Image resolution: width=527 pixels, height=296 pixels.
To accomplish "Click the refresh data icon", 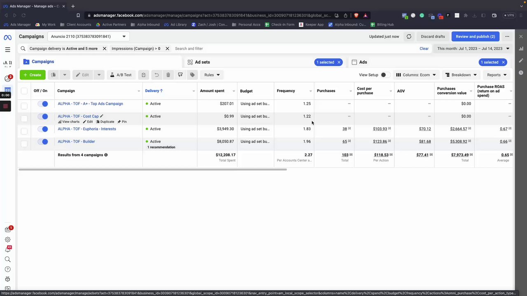I will 409,37.
